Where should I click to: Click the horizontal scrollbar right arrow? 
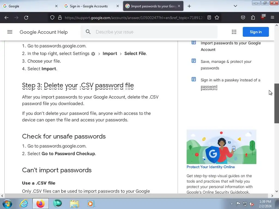click(272, 196)
